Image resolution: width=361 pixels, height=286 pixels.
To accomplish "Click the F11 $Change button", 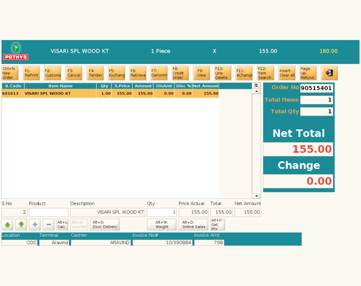I will (x=244, y=73).
